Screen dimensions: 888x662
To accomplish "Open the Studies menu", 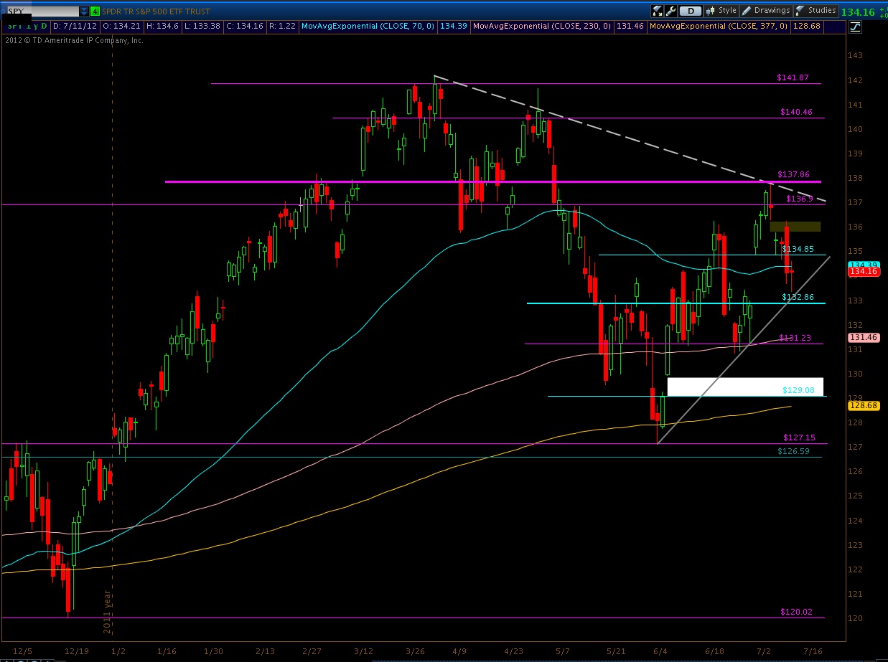I will (x=816, y=11).
